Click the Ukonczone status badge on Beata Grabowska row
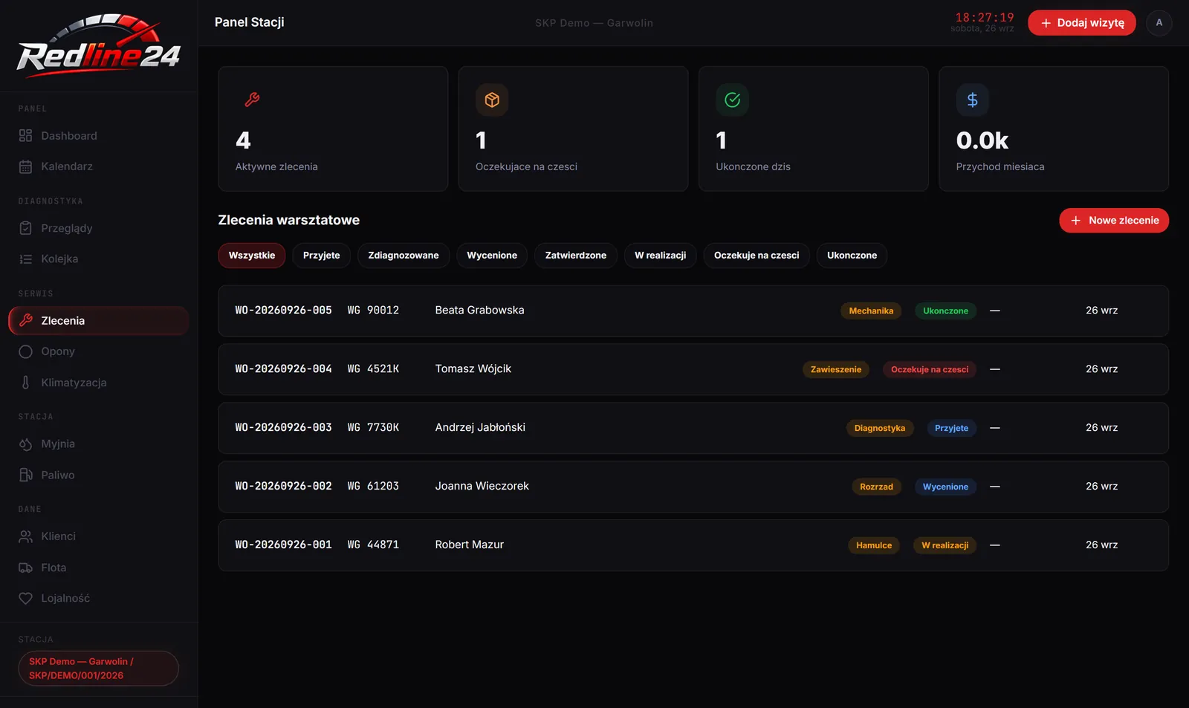This screenshot has width=1189, height=708. click(945, 311)
